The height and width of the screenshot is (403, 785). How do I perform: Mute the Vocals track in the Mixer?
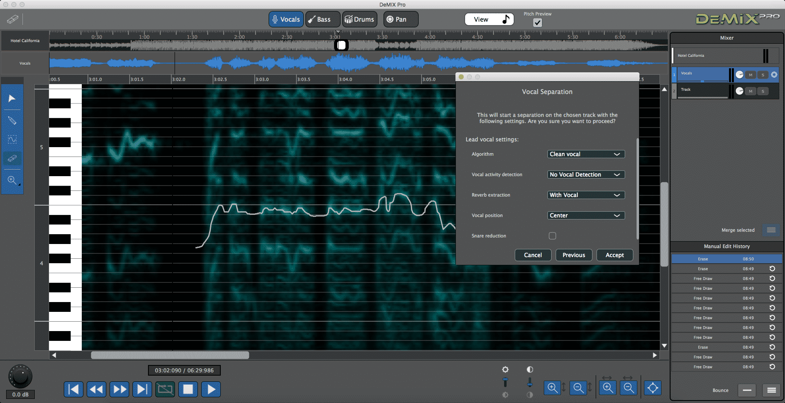point(750,75)
